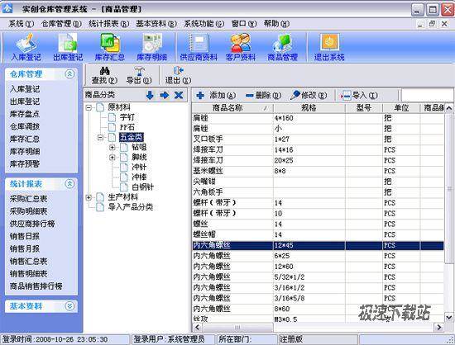Click the blue down arrow in 商品分类
Image resolution: width=455 pixels, height=345 pixels.
tap(150, 95)
